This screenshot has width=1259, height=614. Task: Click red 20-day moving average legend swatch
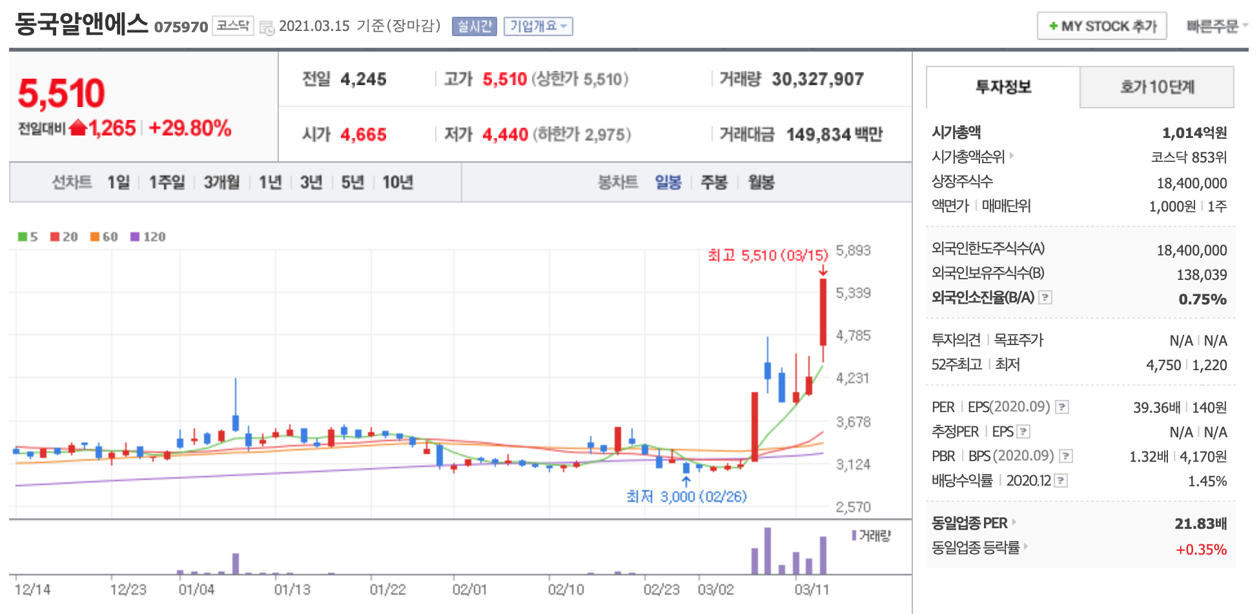55,237
